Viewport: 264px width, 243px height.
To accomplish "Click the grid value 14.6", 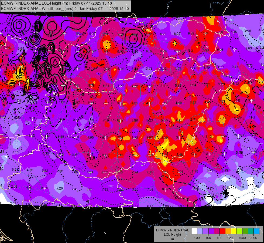I will 64,33.
